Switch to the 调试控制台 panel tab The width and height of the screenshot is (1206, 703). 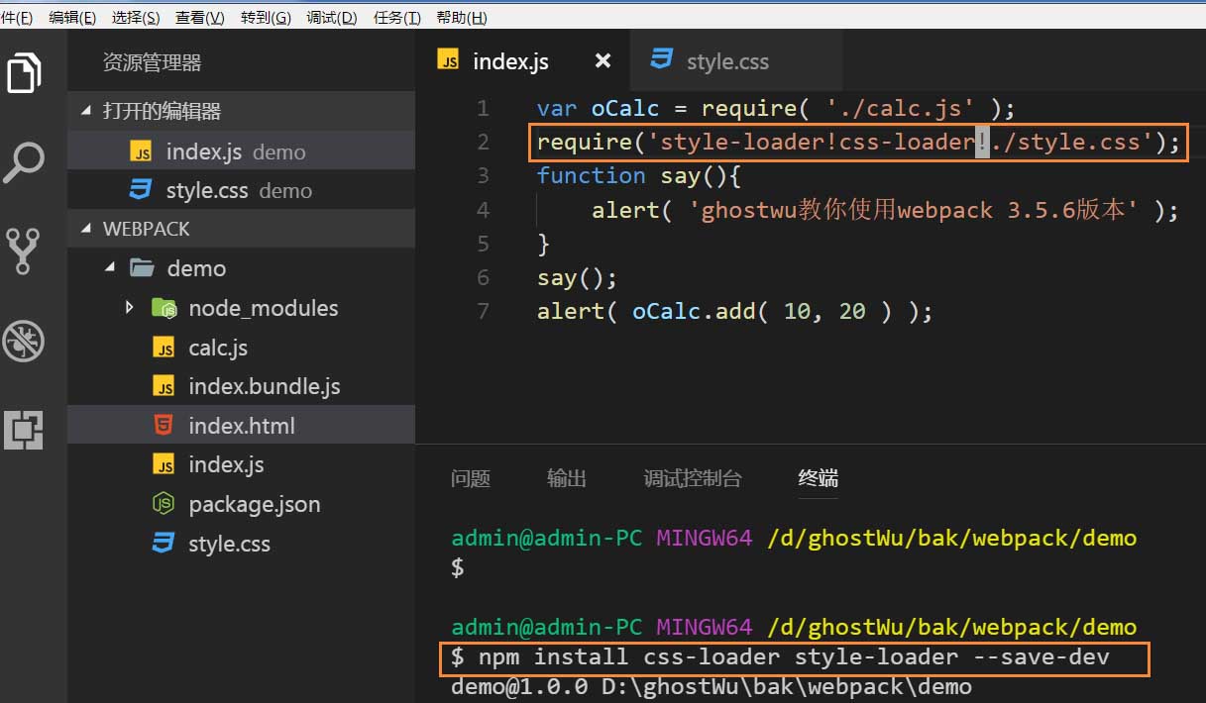[x=693, y=479]
